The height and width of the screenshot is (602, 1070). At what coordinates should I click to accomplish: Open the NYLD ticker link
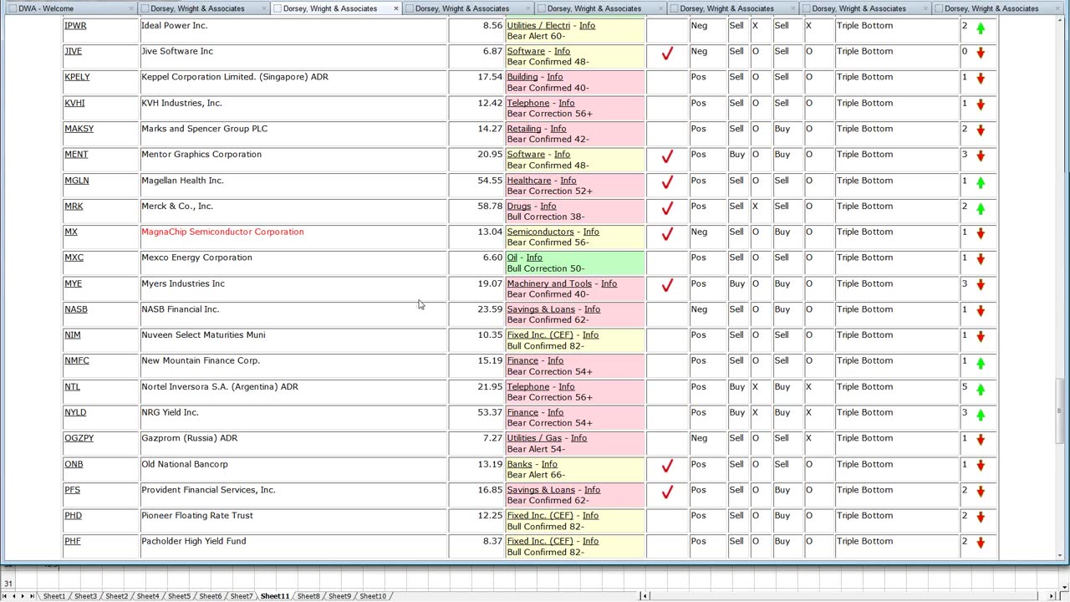(75, 412)
